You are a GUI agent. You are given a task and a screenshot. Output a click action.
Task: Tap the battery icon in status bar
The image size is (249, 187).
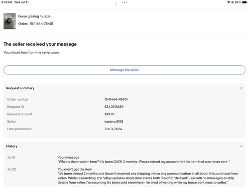tap(245, 2)
